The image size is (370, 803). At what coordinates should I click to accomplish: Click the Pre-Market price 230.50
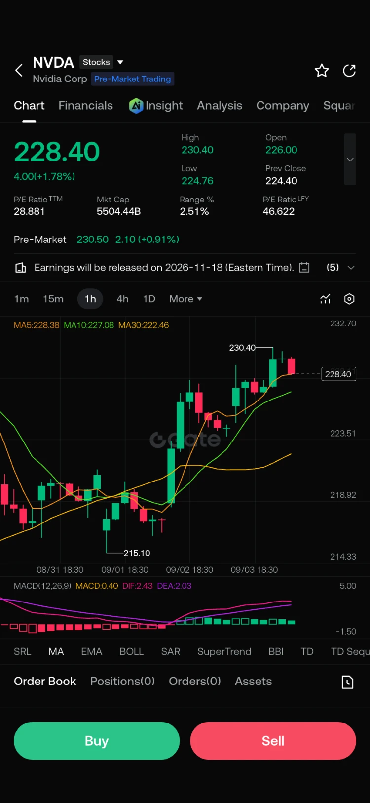(x=92, y=240)
